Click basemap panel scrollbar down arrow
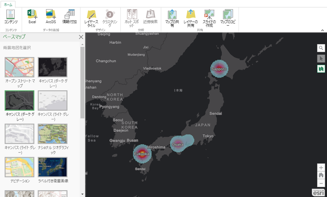327x197 pixels. [x=82, y=194]
